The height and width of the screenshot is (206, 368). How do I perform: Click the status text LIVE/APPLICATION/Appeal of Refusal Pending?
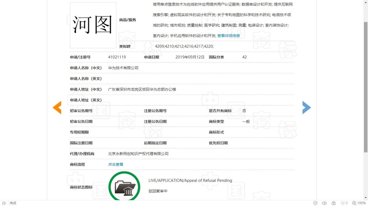[x=190, y=181]
